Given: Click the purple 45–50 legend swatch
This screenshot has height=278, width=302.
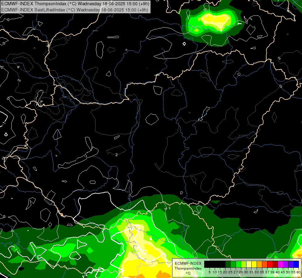Looking at the screenshot, I should coord(286,264).
